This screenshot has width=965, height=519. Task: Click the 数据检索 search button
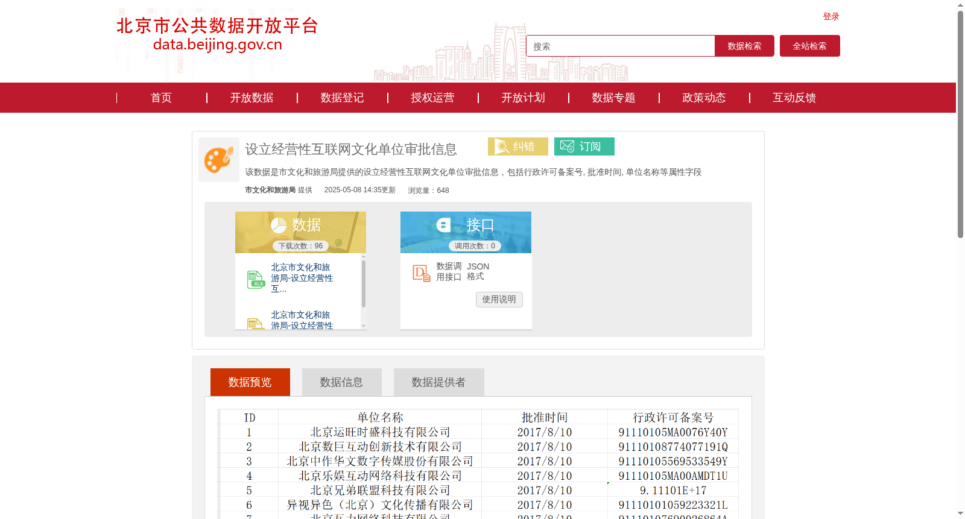(744, 46)
